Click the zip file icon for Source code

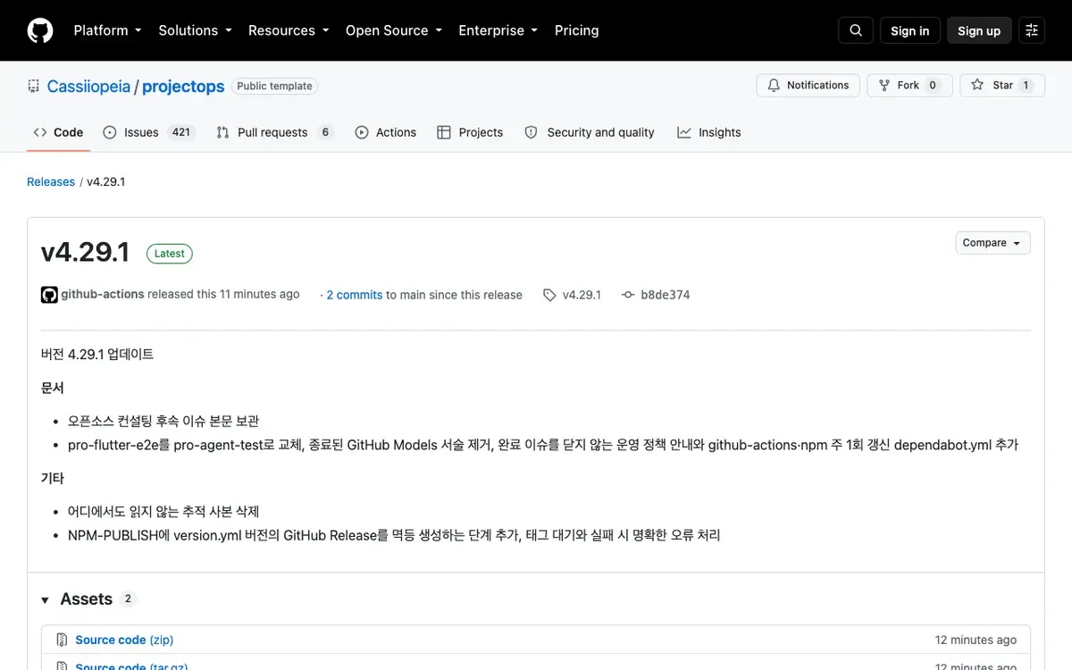63,640
